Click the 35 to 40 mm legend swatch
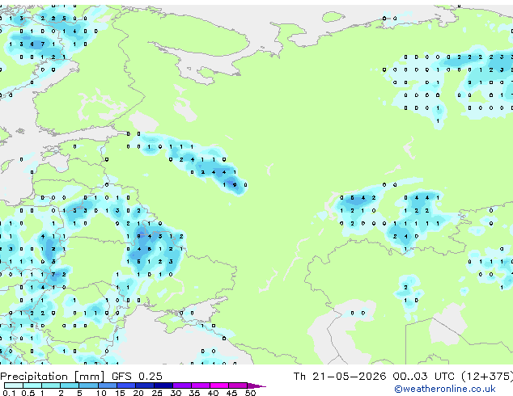Image resolution: width=513 pixels, height=396 pixels. 201,385
